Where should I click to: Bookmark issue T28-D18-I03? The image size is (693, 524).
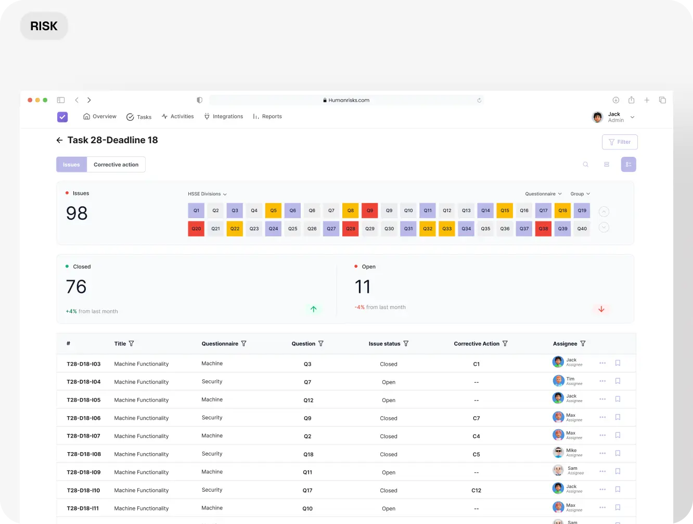[618, 363]
